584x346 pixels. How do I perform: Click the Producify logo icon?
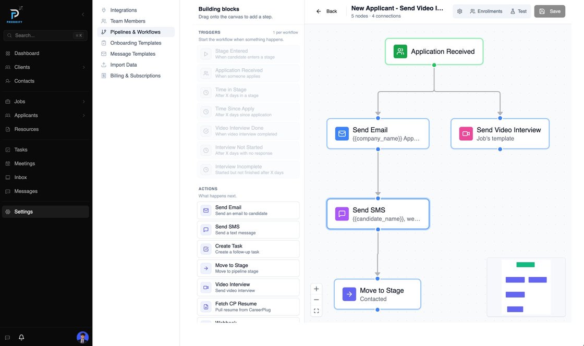(x=15, y=15)
